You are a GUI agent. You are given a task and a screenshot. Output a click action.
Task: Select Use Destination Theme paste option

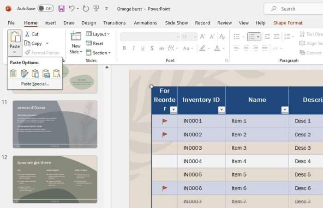click(13, 73)
